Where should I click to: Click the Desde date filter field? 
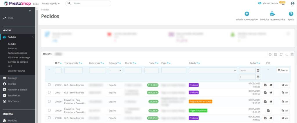247,70
